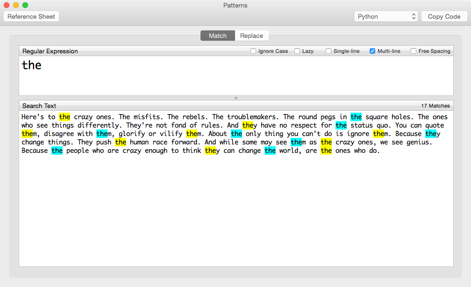The height and width of the screenshot is (287, 471).
Task: Enable the Lazy checkbox
Action: [297, 51]
